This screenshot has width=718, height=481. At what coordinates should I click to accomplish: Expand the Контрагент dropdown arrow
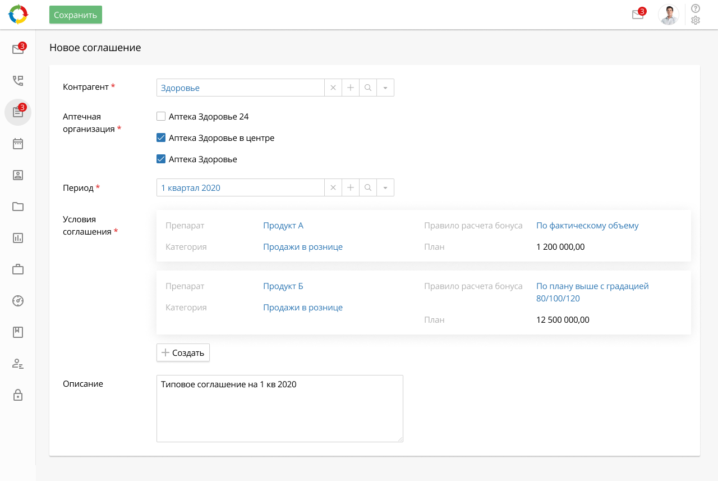pyautogui.click(x=385, y=88)
